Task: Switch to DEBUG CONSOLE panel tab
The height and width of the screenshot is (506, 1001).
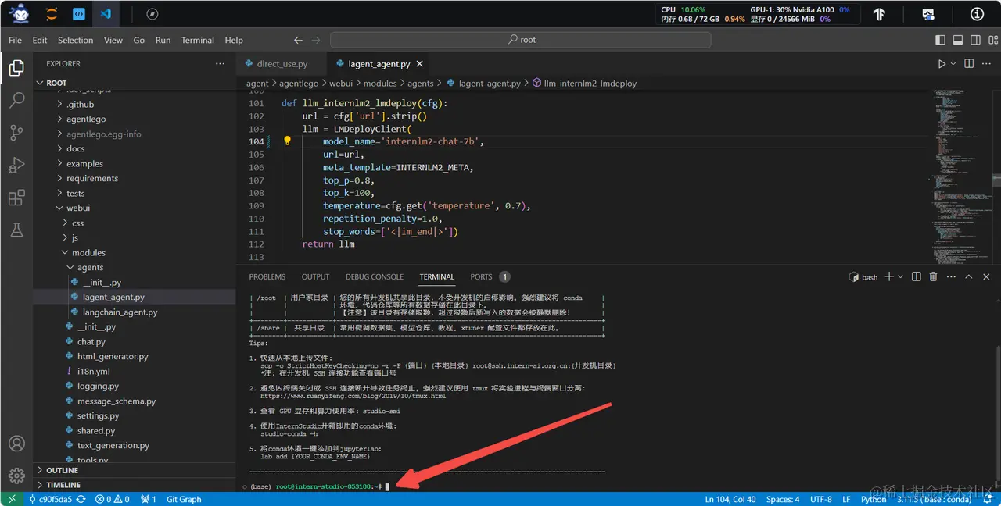Action: [x=375, y=276]
